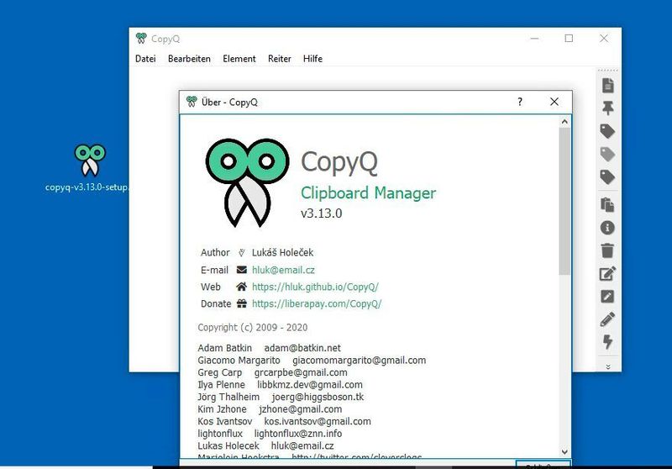Click the Clipboard Manager subtitle text
This screenshot has height=469, width=672.
(x=368, y=193)
